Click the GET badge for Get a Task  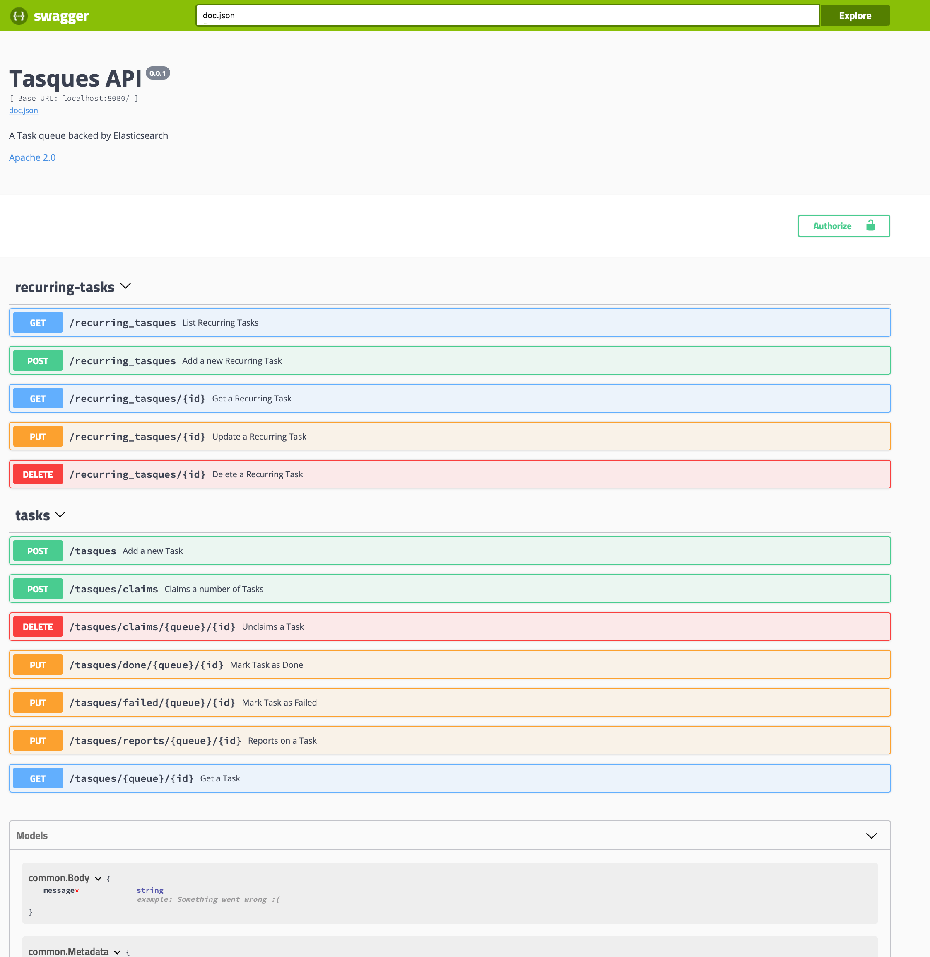point(38,778)
